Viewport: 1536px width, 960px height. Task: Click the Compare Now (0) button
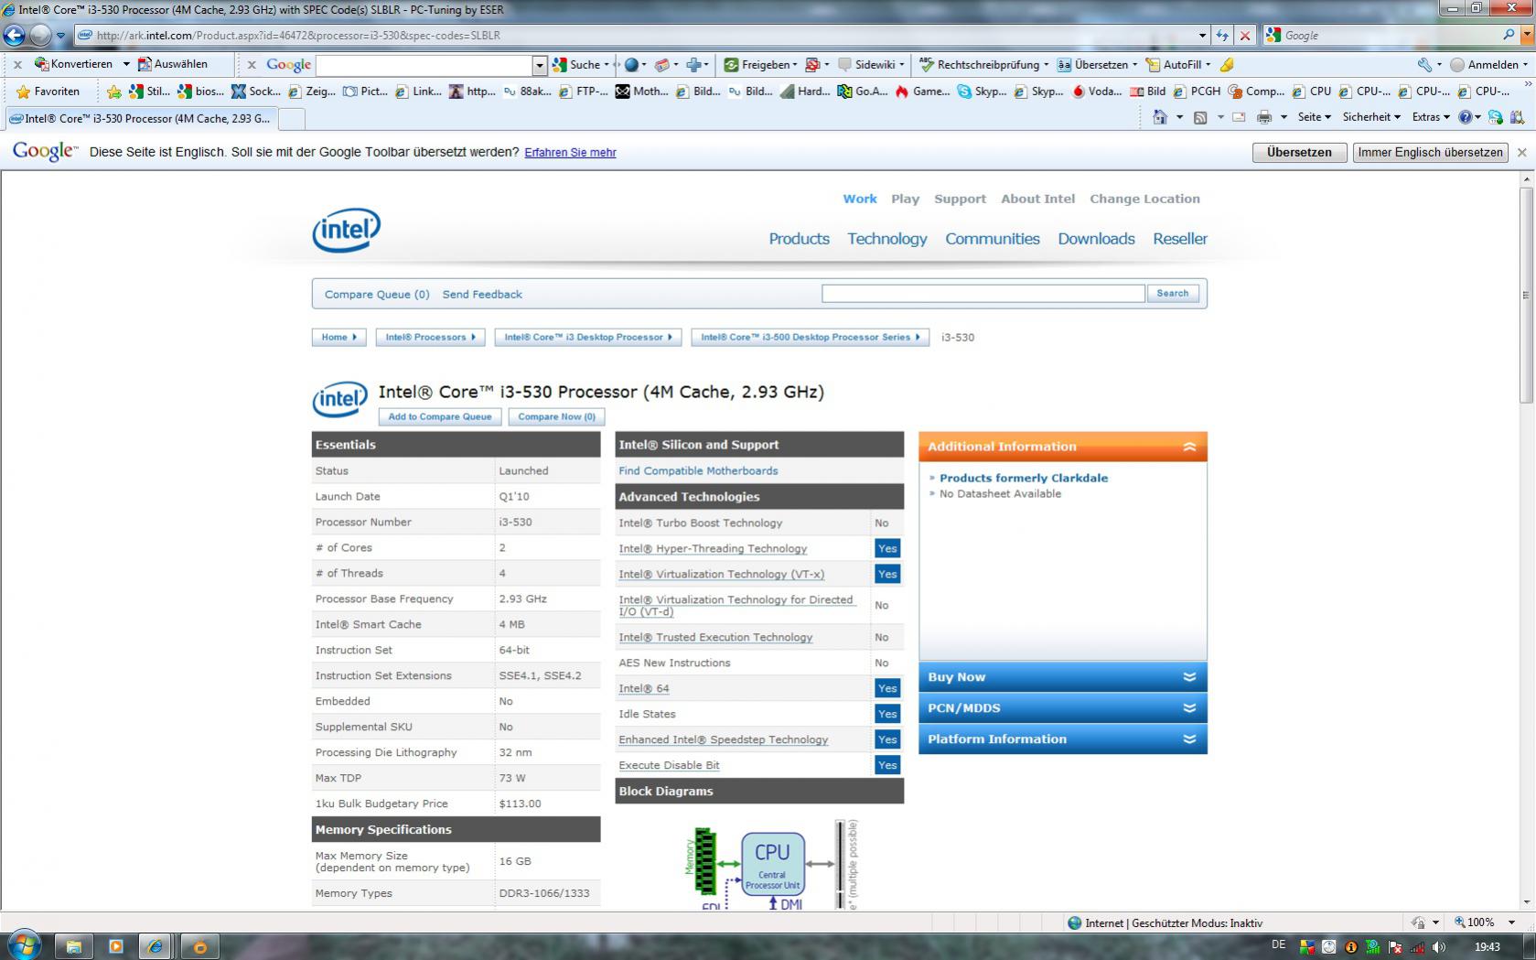click(556, 417)
